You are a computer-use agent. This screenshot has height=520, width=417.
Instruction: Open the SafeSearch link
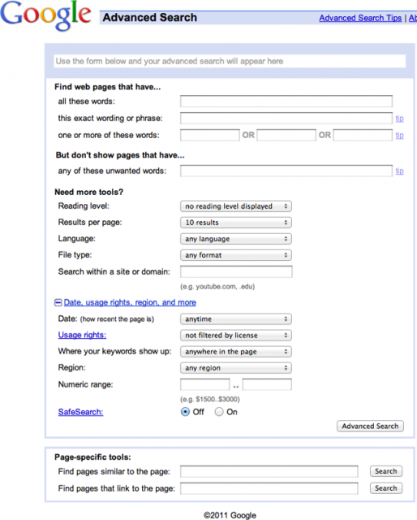point(80,412)
